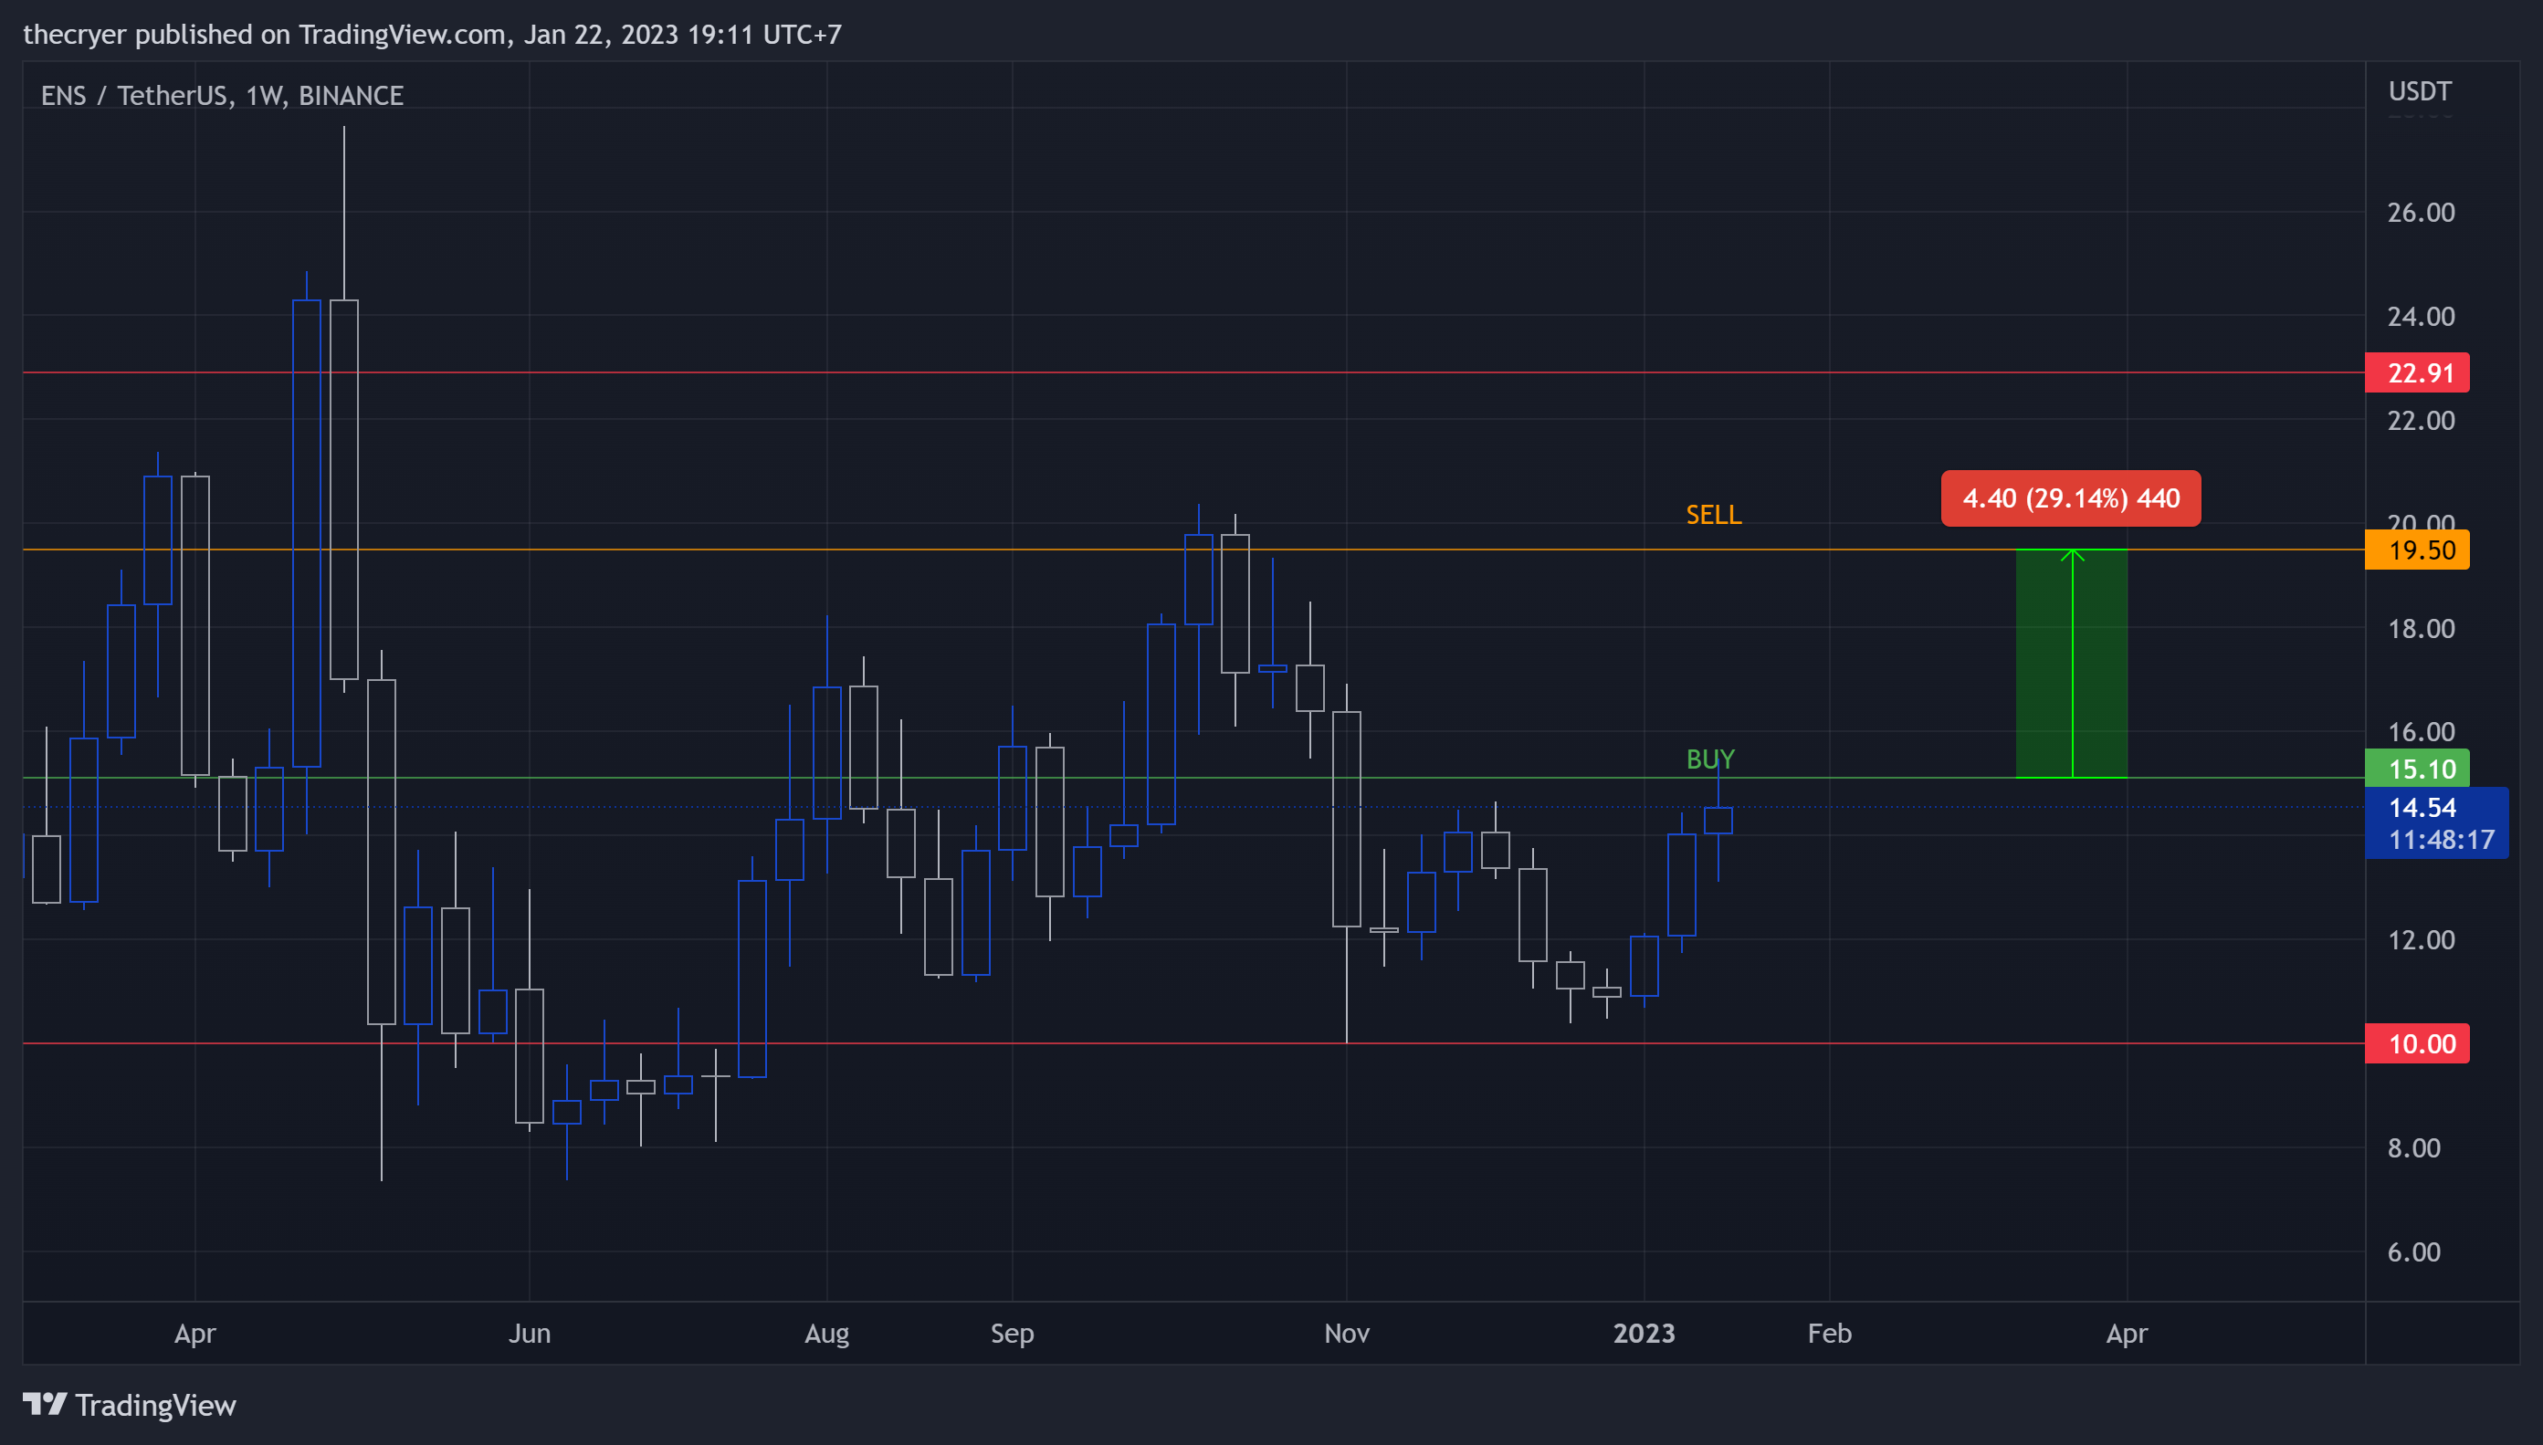Viewport: 2543px width, 1445px height.
Task: Click the SELL text label
Action: [x=1713, y=514]
